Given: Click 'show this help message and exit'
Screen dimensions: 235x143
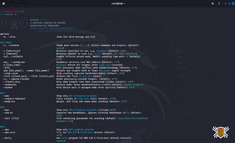Looking at the screenshot, I should (x=76, y=37).
